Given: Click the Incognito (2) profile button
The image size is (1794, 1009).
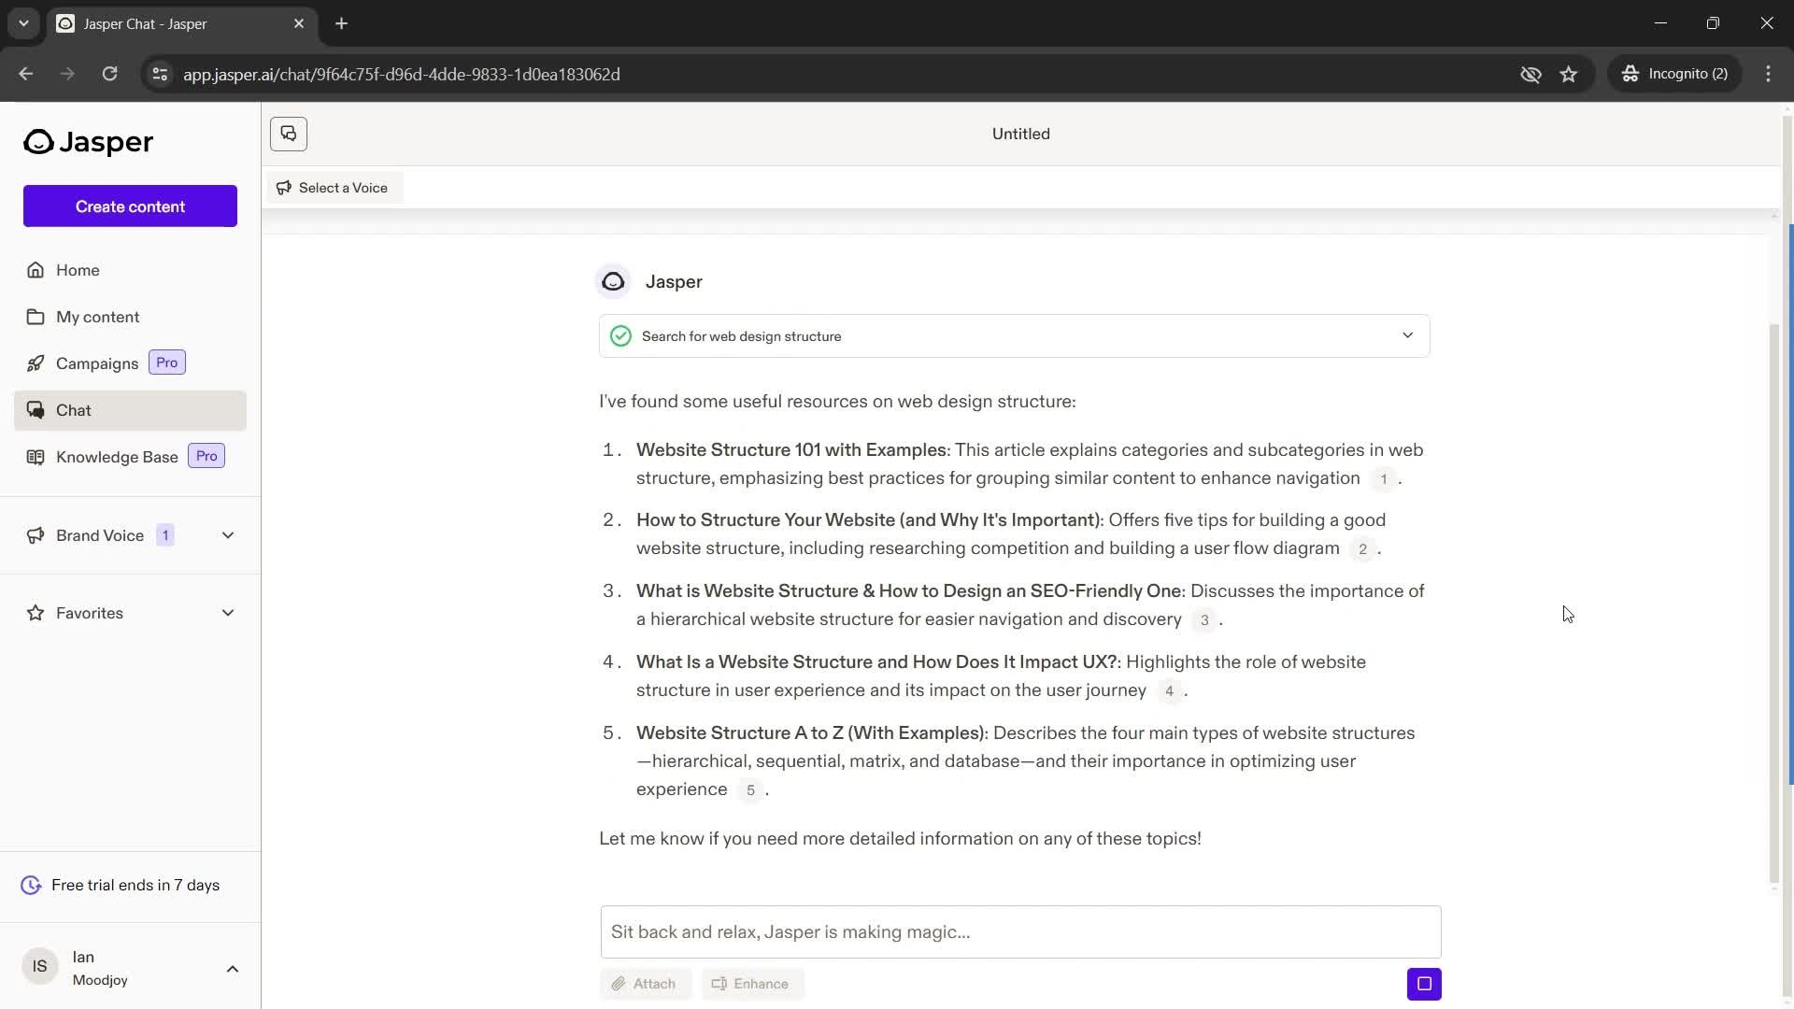Looking at the screenshot, I should pos(1675,74).
